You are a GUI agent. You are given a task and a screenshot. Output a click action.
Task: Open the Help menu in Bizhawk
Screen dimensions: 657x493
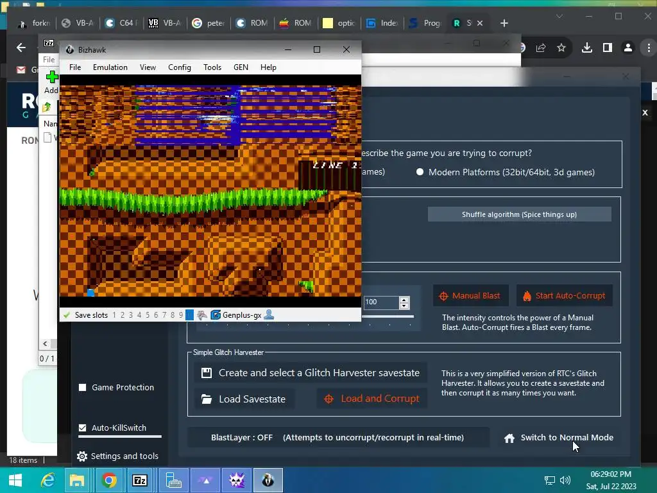pyautogui.click(x=268, y=67)
